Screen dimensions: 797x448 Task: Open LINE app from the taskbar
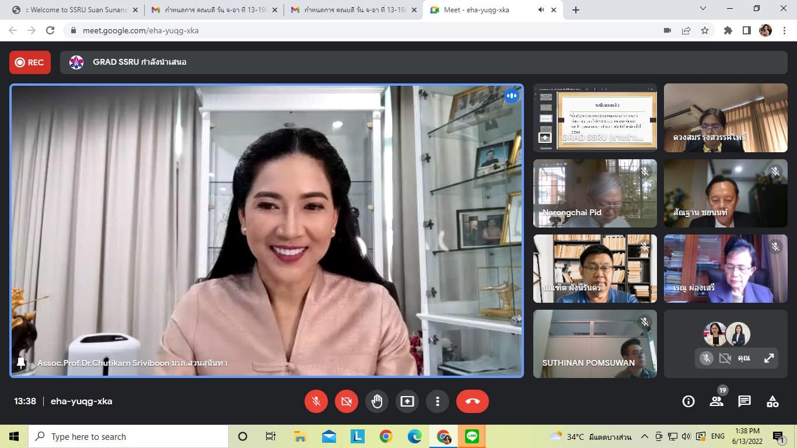(472, 436)
